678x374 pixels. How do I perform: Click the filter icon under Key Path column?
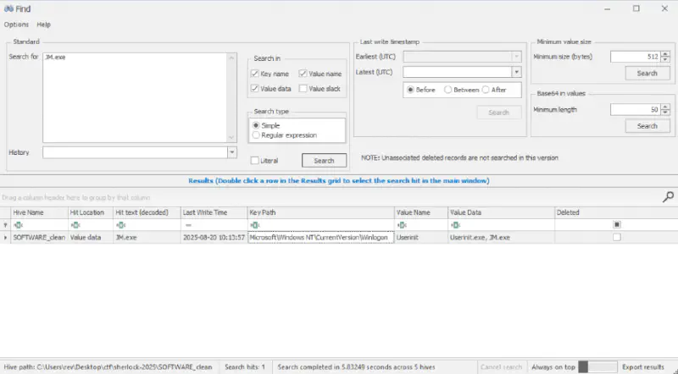point(253,225)
